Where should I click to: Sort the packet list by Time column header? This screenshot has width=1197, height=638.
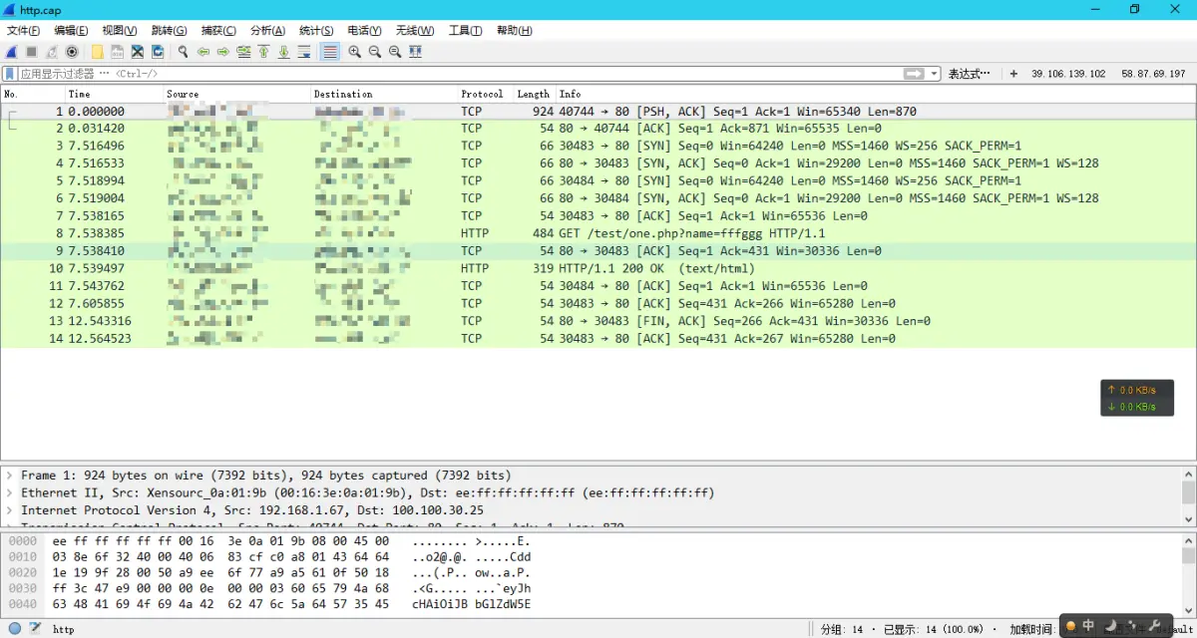[x=114, y=94]
